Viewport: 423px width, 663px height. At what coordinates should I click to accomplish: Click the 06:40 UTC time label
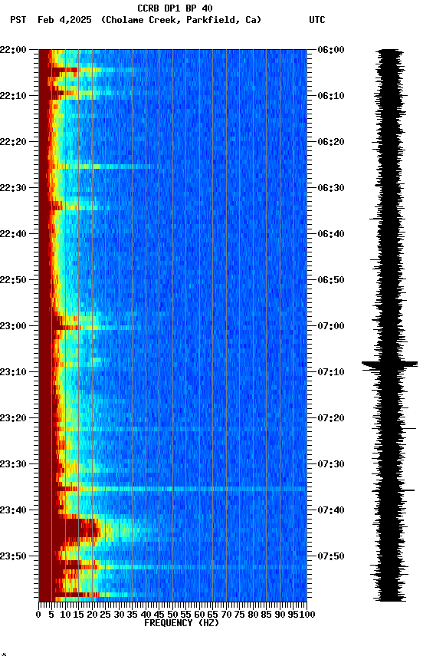[x=331, y=234]
